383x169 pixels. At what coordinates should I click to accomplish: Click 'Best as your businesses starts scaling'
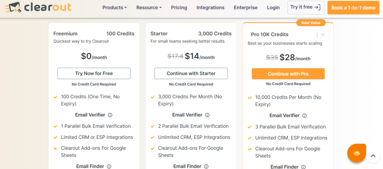[285, 43]
